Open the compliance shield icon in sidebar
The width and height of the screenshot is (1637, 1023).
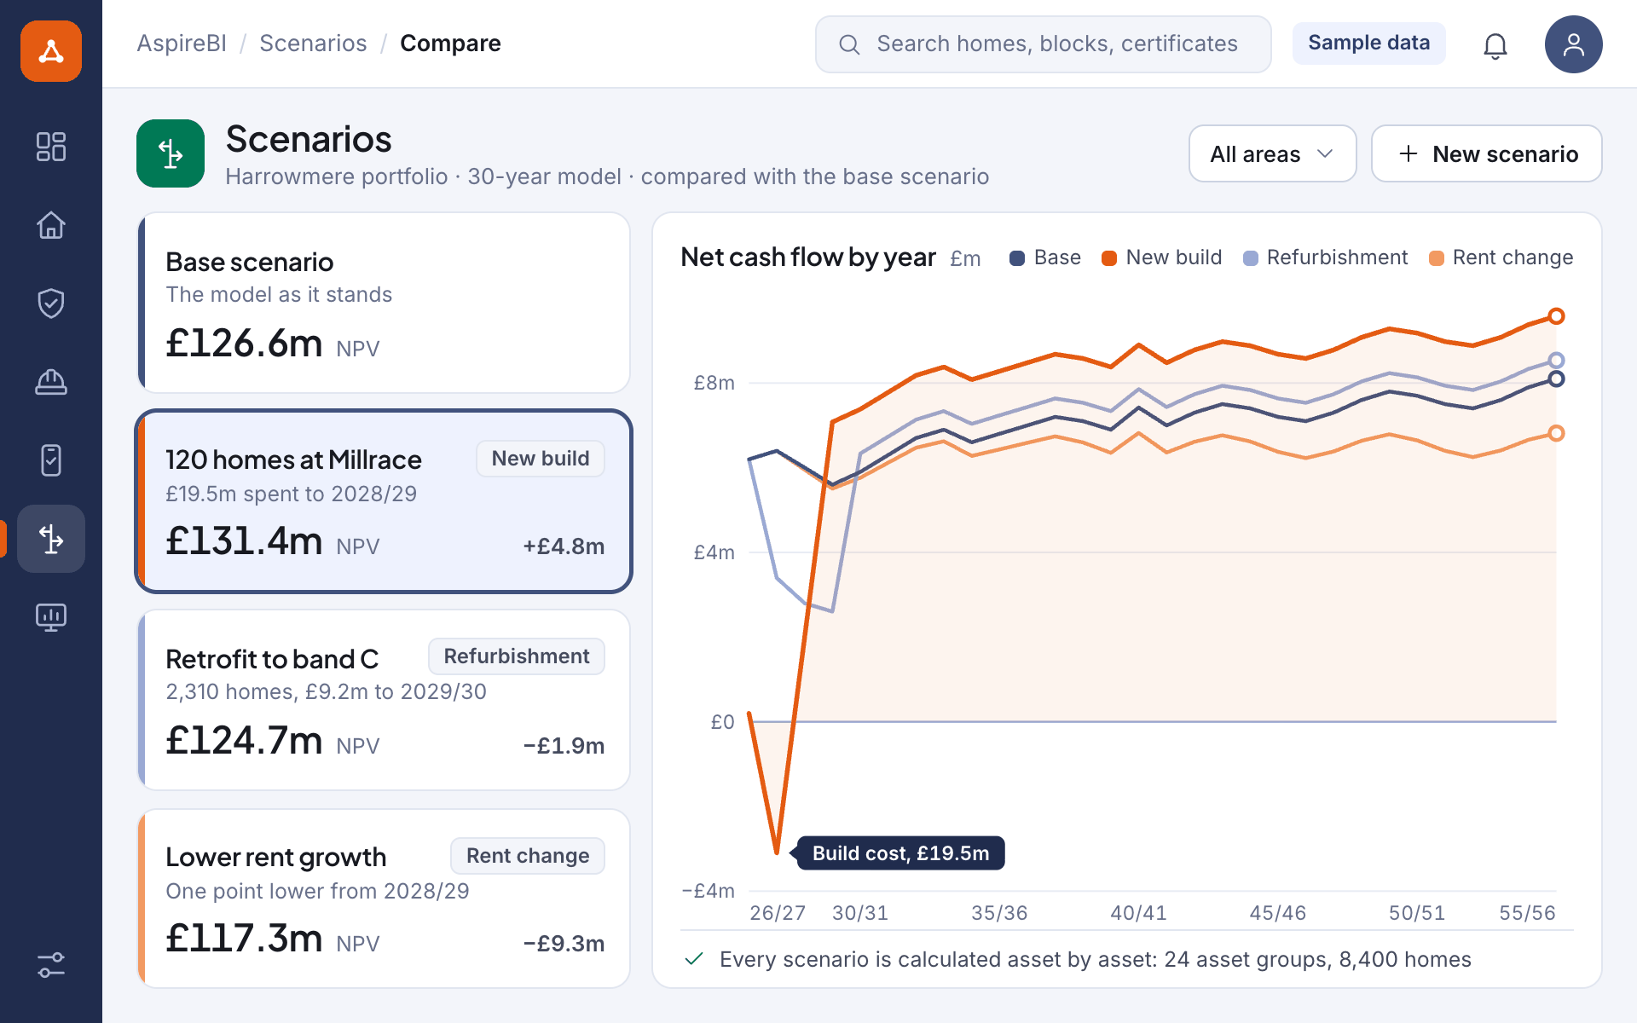coord(51,303)
